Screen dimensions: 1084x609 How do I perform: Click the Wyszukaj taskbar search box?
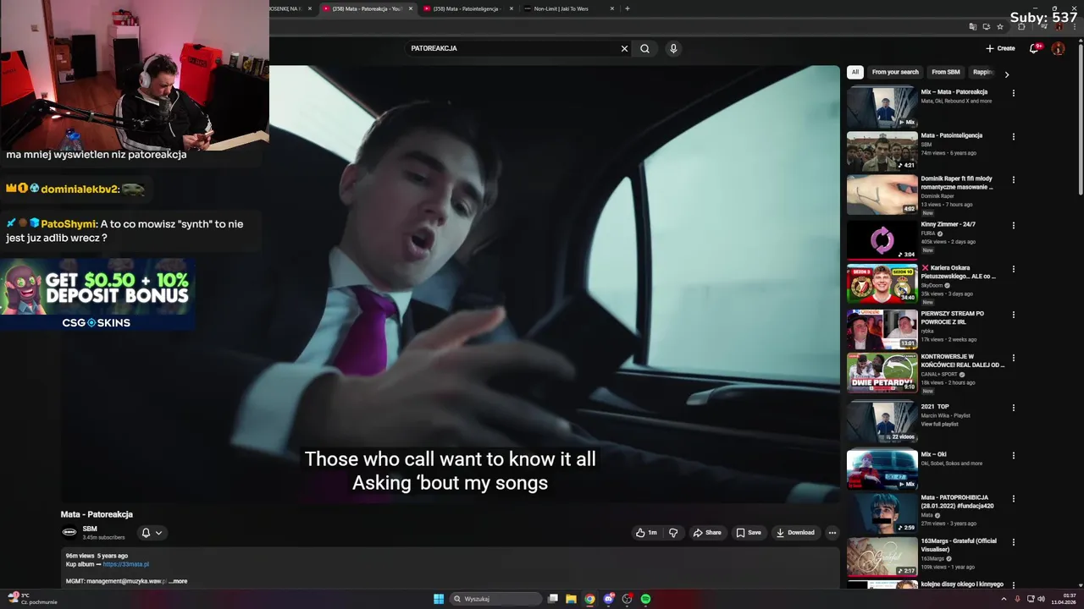(496, 599)
